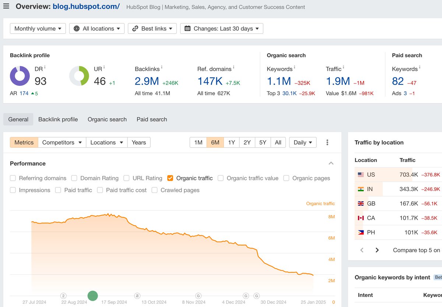The width and height of the screenshot is (442, 307).
Task: Open the Monthly volume dropdown
Action: pos(38,28)
